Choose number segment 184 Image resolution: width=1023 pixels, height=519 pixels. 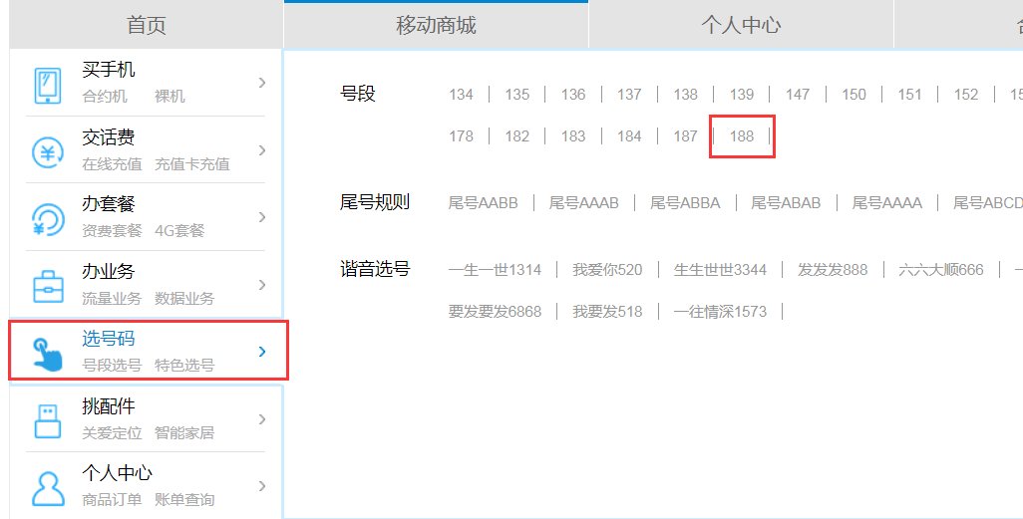tap(629, 136)
